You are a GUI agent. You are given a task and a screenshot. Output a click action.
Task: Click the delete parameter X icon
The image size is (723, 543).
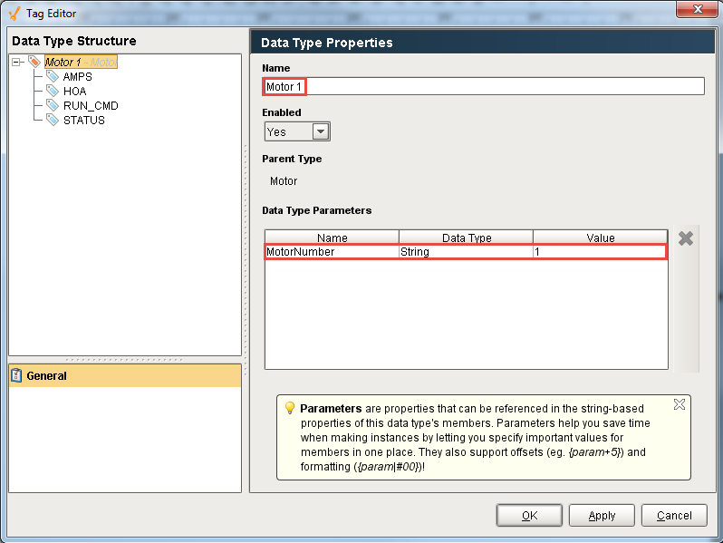tap(686, 239)
